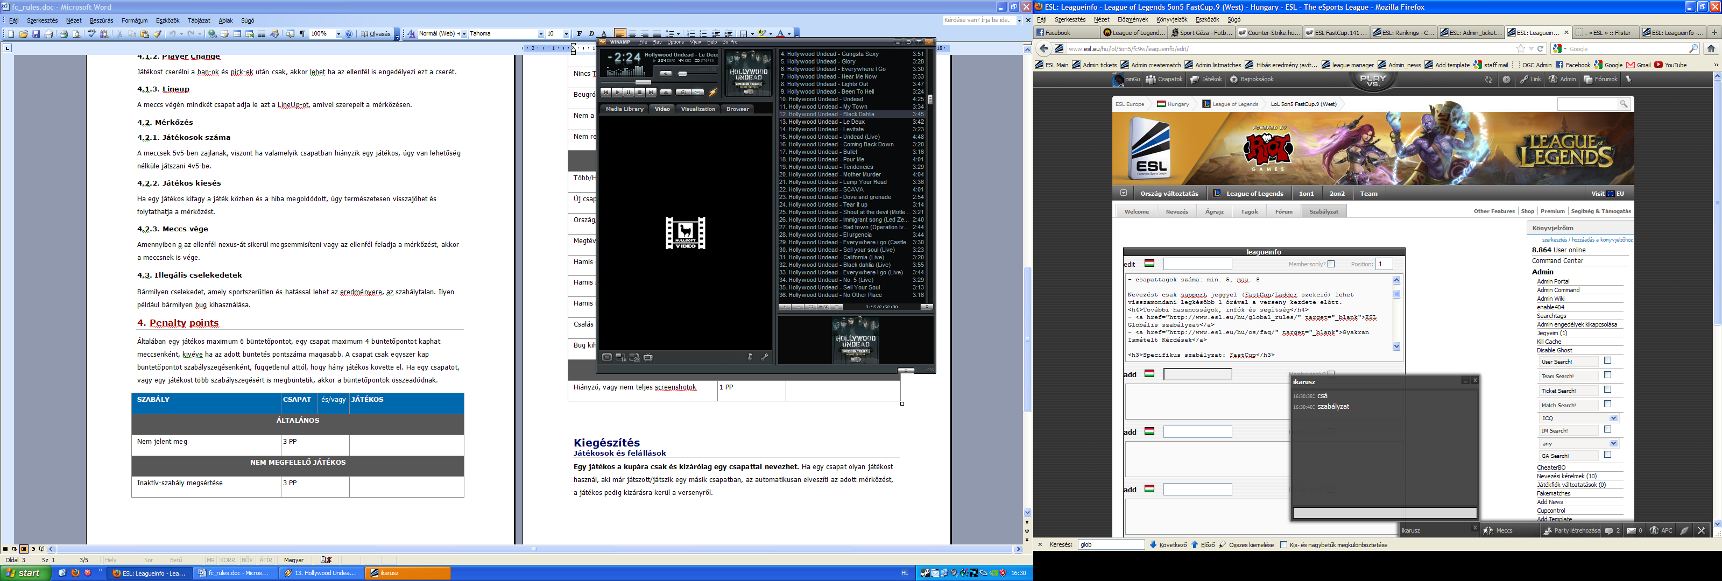Image resolution: width=1722 pixels, height=581 pixels.
Task: Click Winamp's Previous track button
Action: coord(606,93)
